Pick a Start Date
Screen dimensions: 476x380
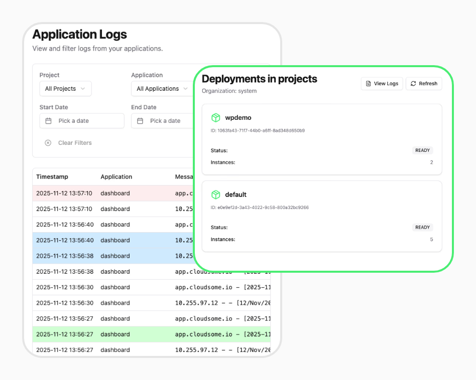pos(82,121)
